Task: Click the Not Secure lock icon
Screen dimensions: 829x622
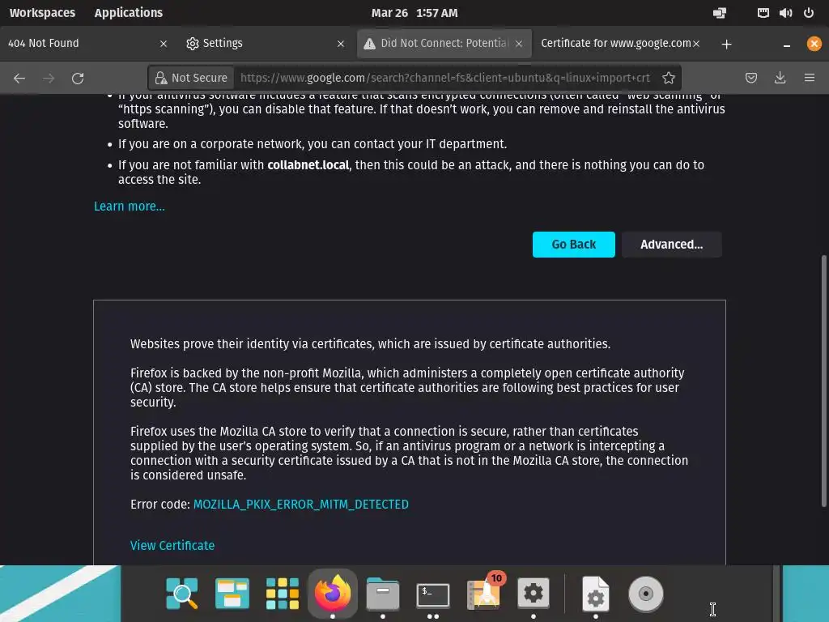Action: coord(161,79)
